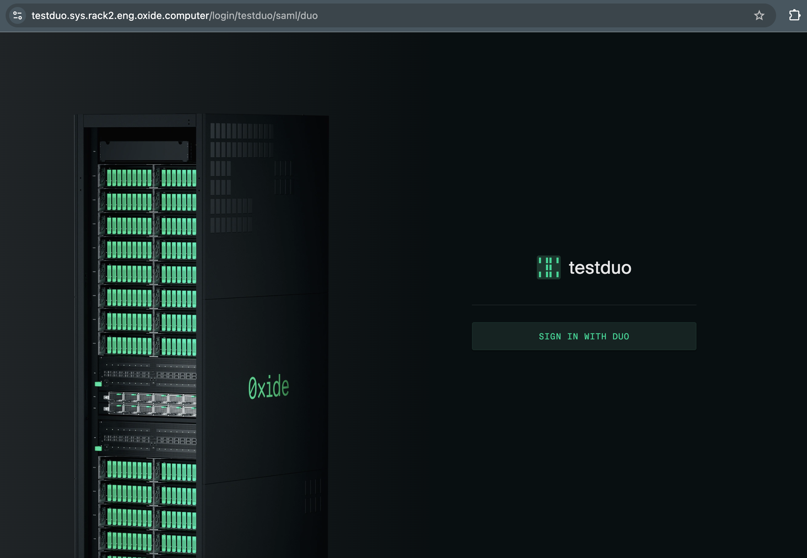Click the upper green tag beside rack switch

(98, 384)
